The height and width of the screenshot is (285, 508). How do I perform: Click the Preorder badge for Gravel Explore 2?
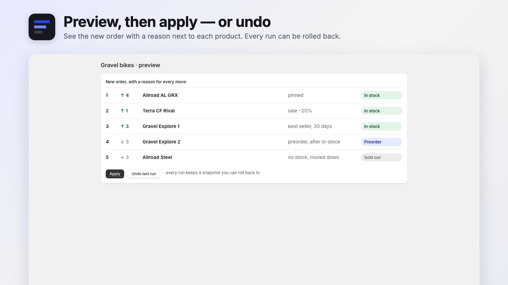pos(382,142)
